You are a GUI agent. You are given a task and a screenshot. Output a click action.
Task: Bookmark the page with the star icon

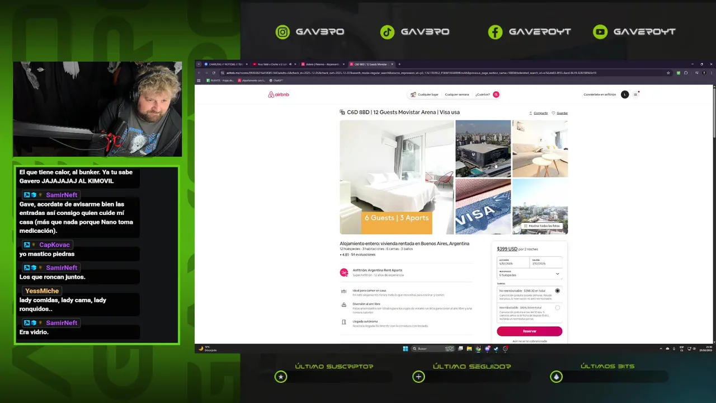(x=668, y=73)
